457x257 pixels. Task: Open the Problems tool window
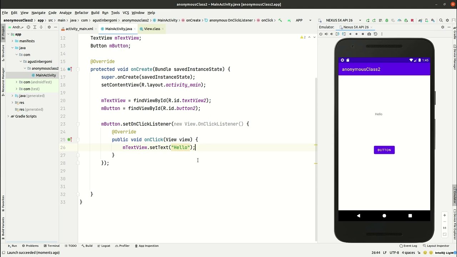tap(30, 246)
